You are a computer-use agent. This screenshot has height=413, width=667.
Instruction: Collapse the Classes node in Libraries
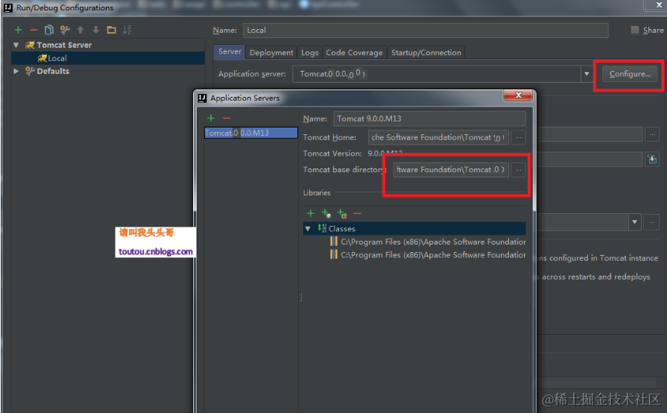[308, 229]
